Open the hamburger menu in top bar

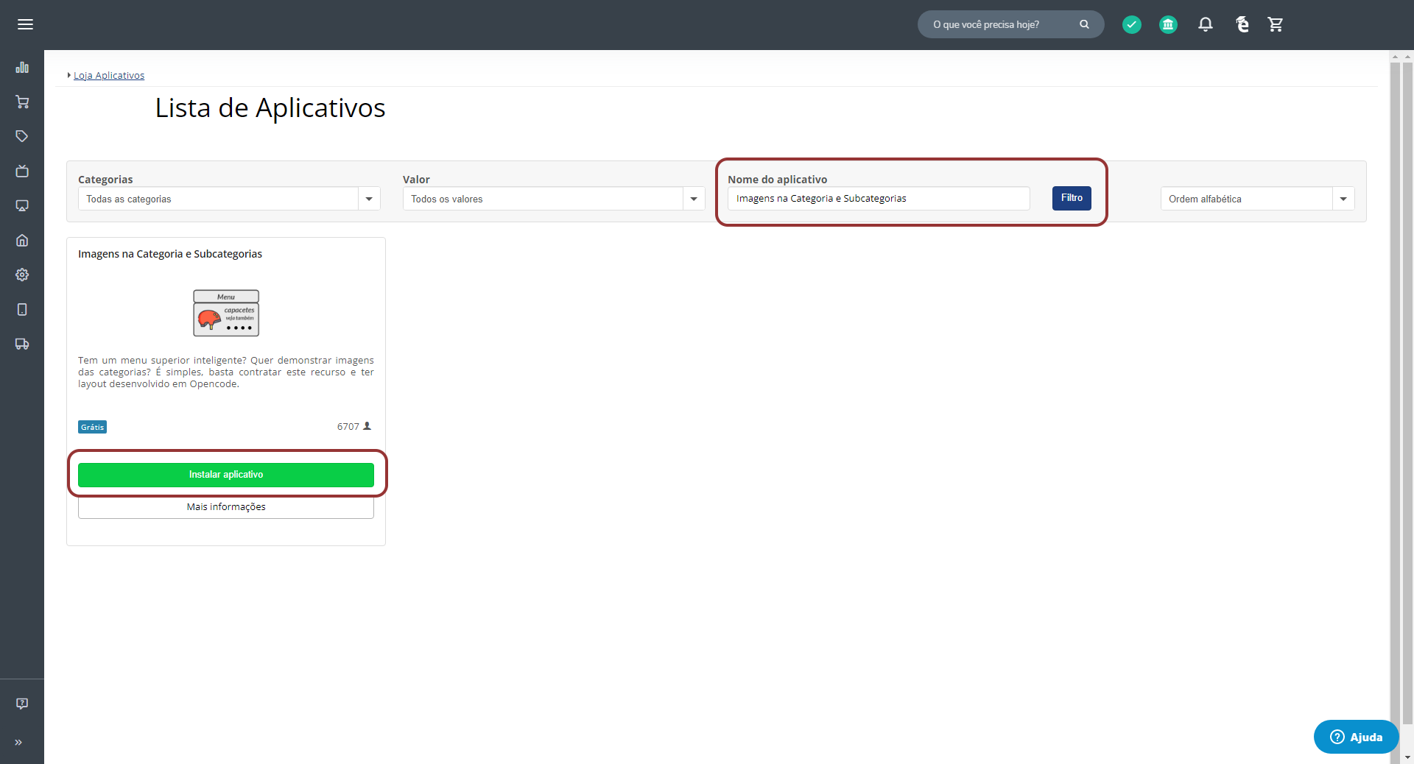point(25,24)
